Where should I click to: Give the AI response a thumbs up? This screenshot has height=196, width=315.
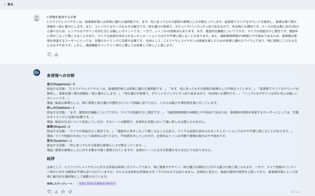coord(63,191)
